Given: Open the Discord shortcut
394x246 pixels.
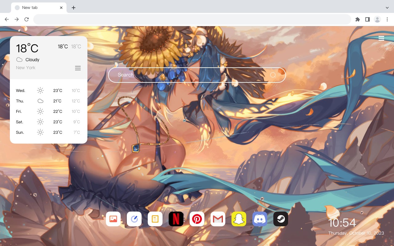Looking at the screenshot, I should click(260, 219).
